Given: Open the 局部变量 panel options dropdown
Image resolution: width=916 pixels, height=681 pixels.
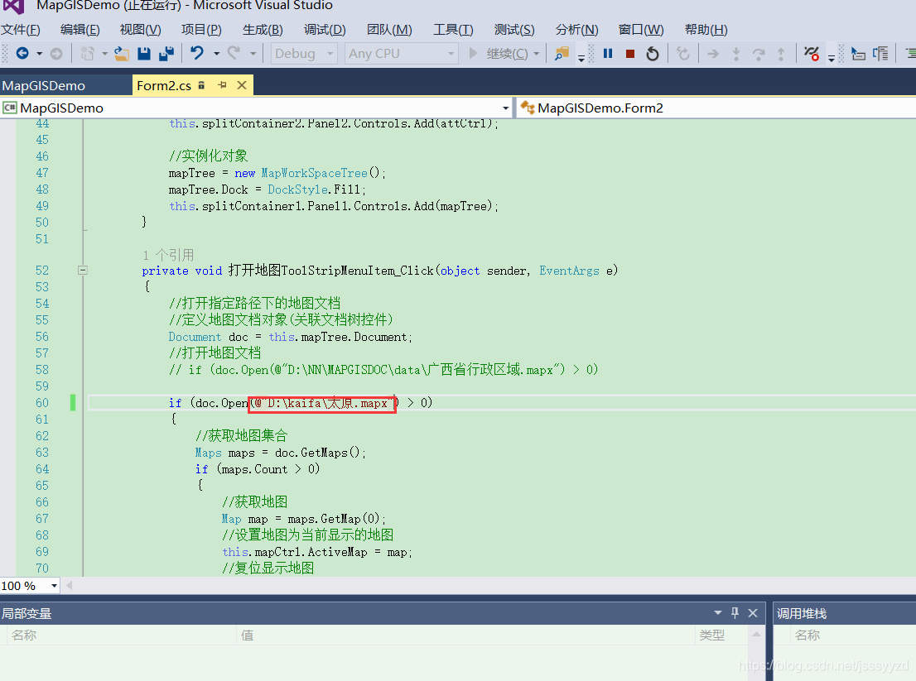Looking at the screenshot, I should [717, 612].
